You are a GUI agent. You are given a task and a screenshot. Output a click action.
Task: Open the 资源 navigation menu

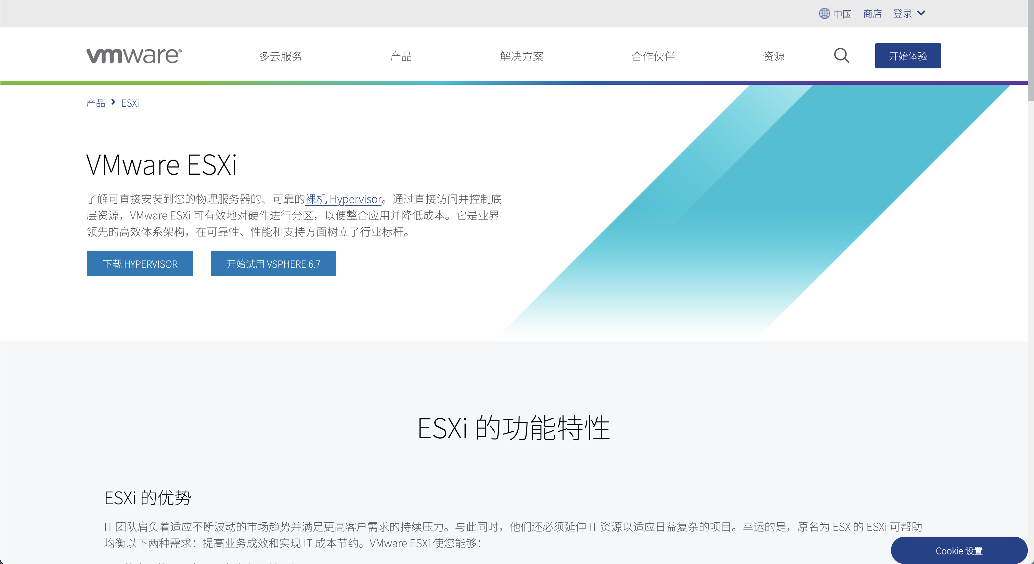click(774, 56)
